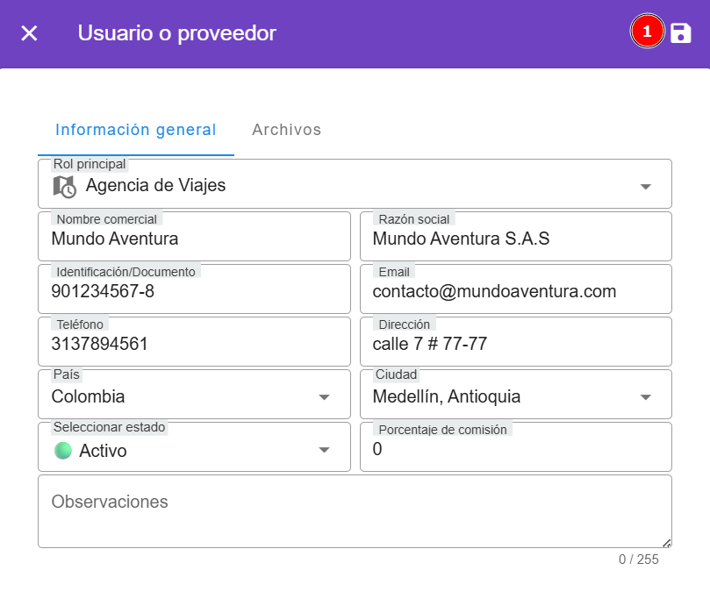710x606 pixels.
Task: Open the País dropdown arrow
Action: (x=324, y=397)
